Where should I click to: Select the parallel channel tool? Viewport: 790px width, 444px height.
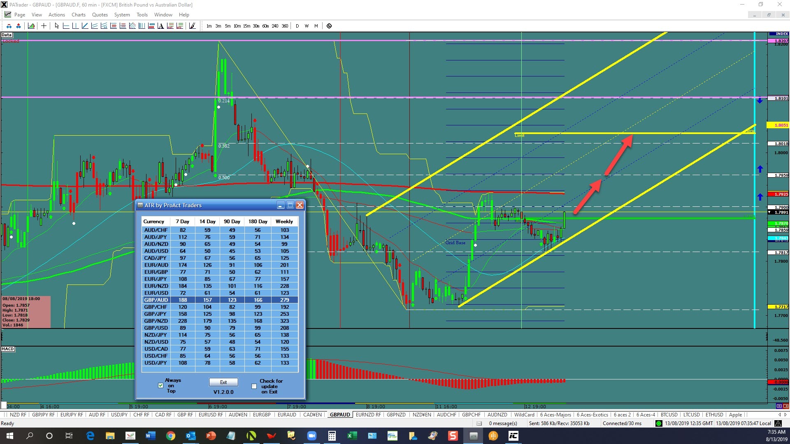pyautogui.click(x=94, y=26)
